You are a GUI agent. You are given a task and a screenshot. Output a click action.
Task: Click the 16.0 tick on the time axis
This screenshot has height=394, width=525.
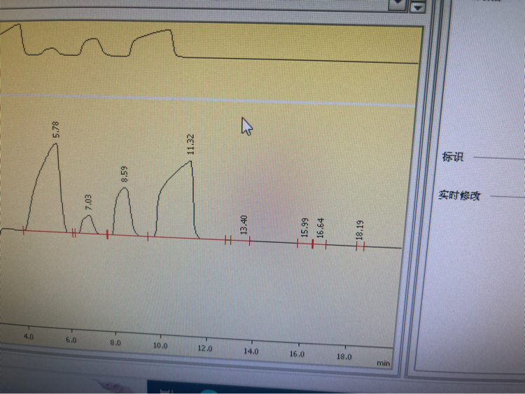tap(297, 354)
